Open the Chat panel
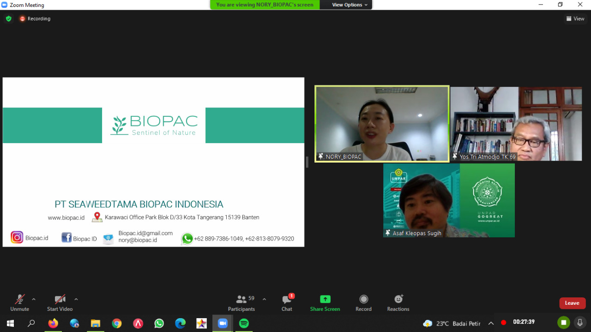 pos(287,302)
